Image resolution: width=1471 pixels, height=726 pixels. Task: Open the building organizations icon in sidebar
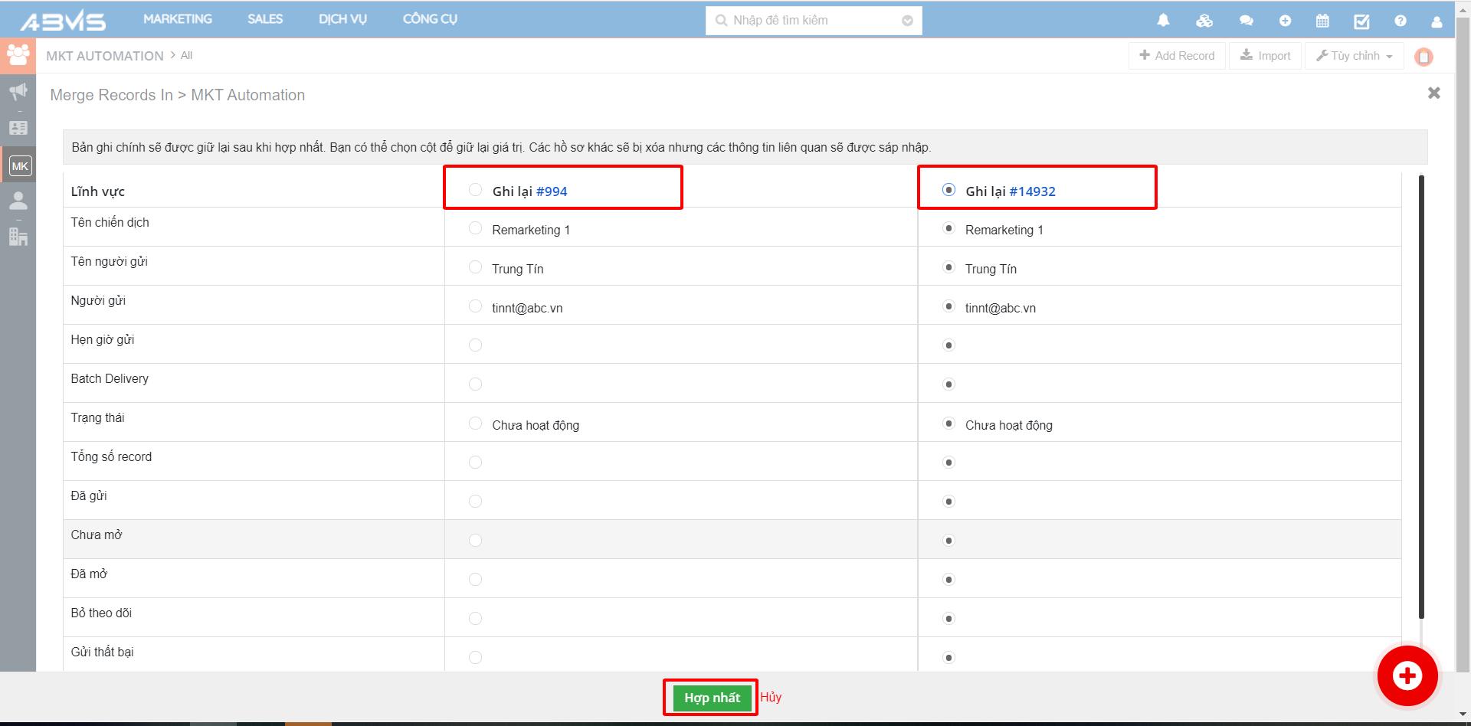click(x=18, y=237)
